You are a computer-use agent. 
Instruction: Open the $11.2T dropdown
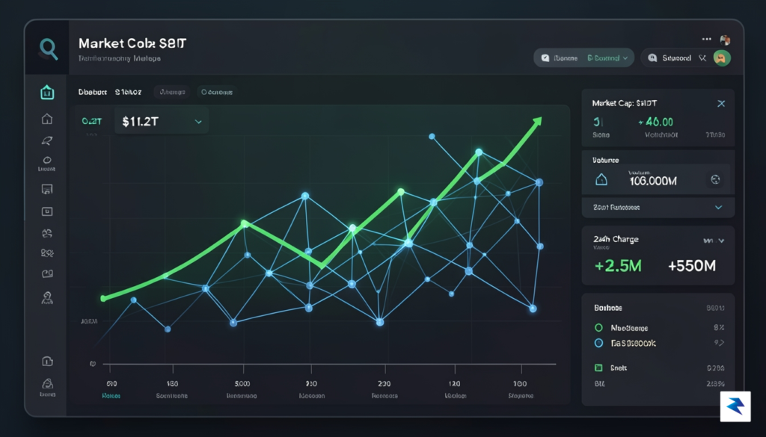coord(162,122)
